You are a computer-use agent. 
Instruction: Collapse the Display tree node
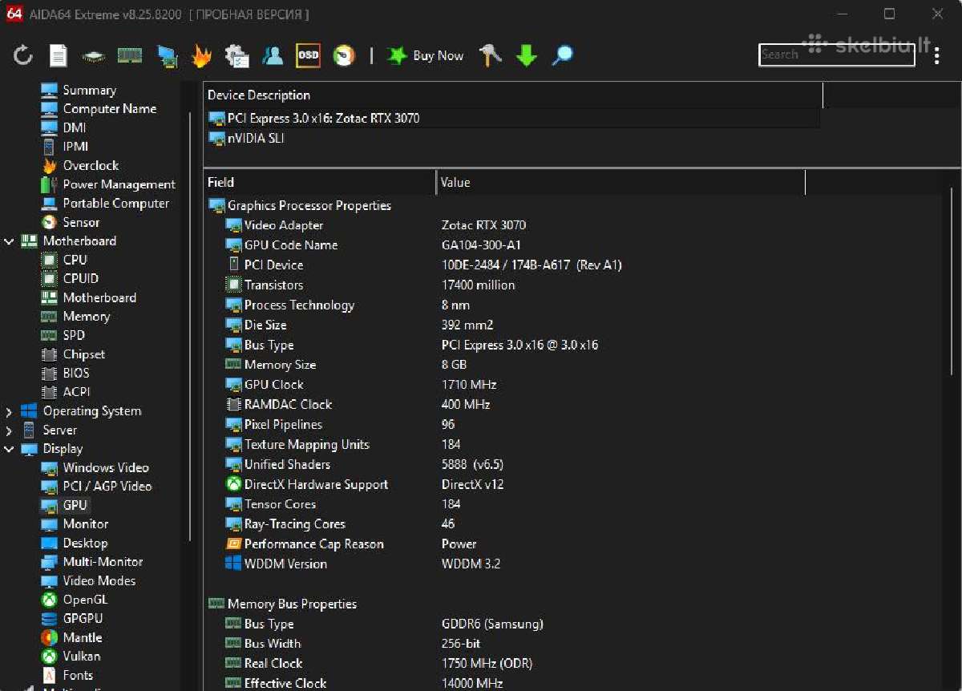(x=10, y=449)
